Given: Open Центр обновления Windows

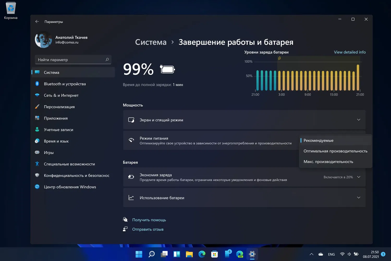Looking at the screenshot, I should coord(73,187).
